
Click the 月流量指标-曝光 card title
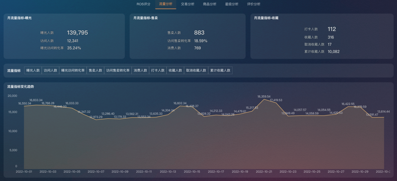[20, 18]
